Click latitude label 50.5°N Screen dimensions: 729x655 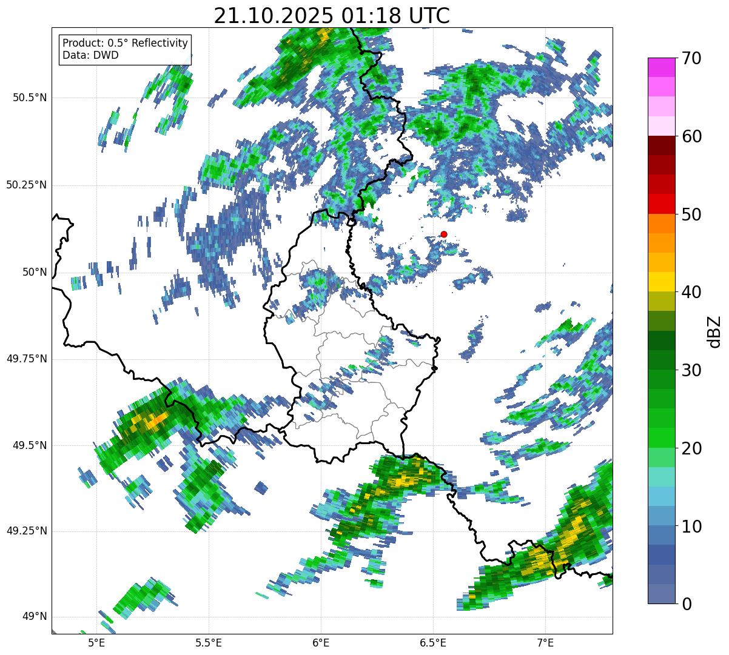point(30,98)
